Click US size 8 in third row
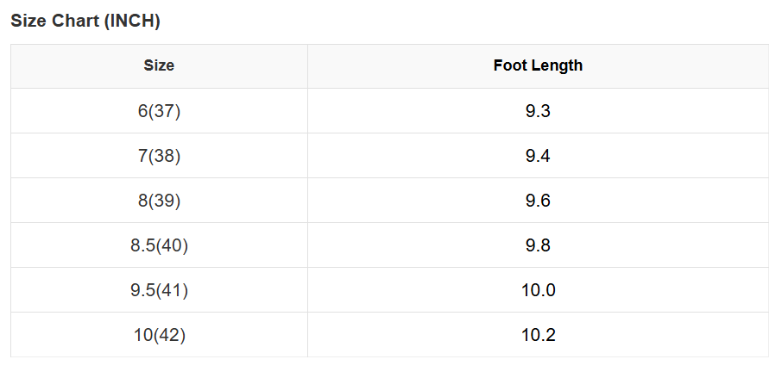Viewport: 782px width, 378px height. [142, 201]
